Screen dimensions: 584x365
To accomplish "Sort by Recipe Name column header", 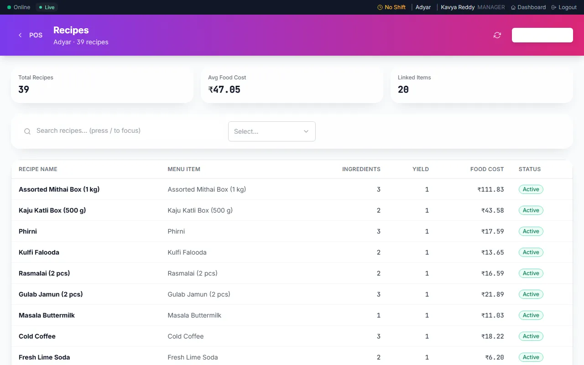I will pyautogui.click(x=38, y=169).
